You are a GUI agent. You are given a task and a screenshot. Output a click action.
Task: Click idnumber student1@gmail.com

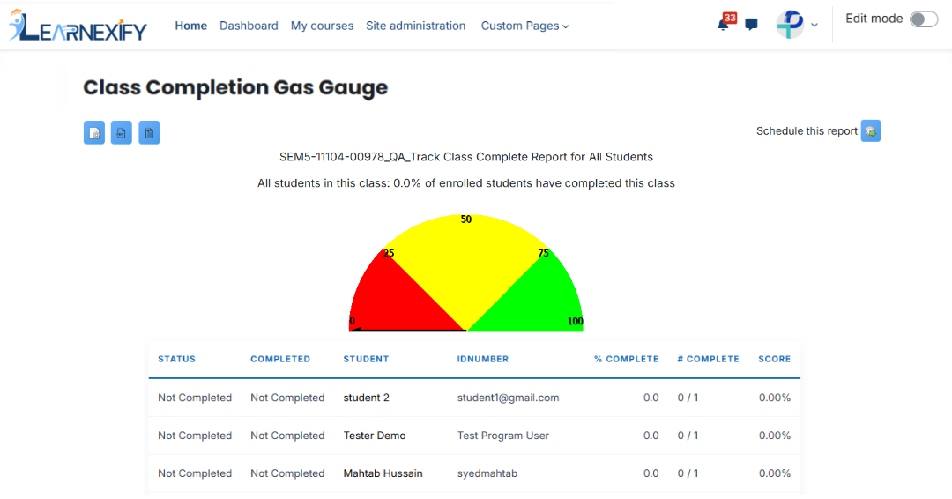tap(509, 398)
